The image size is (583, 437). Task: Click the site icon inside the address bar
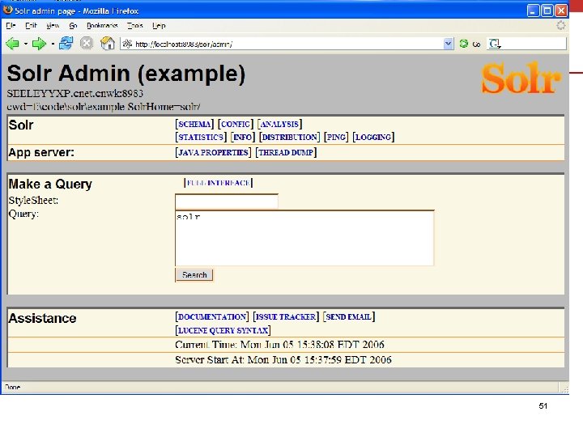(128, 44)
